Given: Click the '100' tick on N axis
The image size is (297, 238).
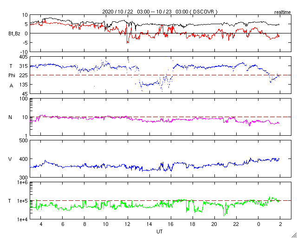Looking at the screenshot, I should tap(25, 99).
